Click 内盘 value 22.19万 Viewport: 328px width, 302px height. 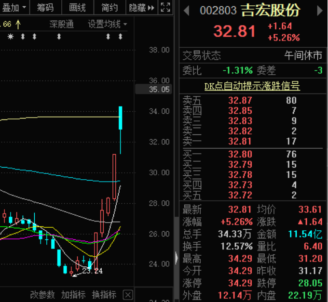click(x=305, y=295)
